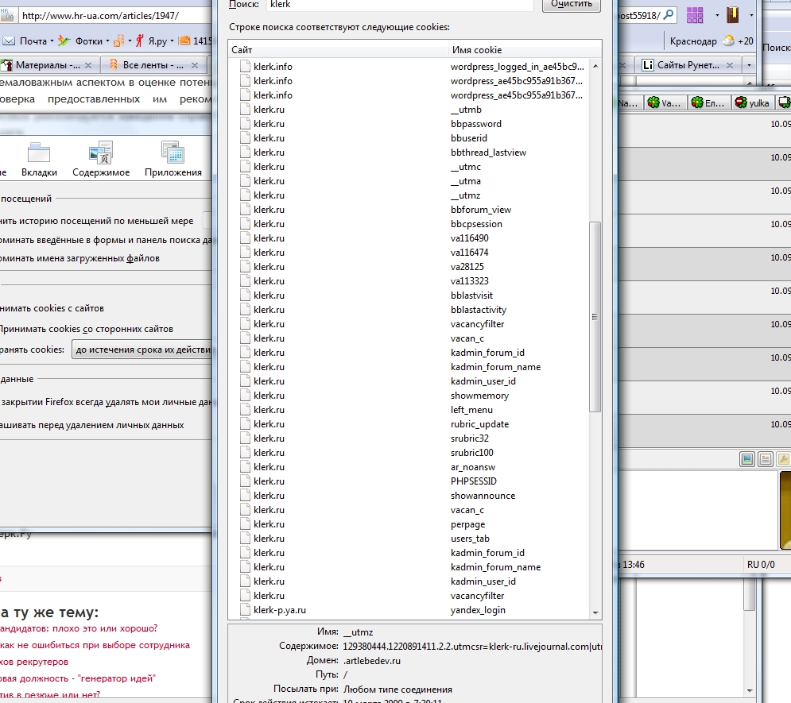Open the Вкладки options panel icon

tap(39, 153)
